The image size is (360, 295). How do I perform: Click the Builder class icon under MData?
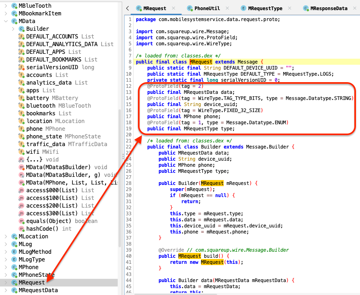coord(21,29)
